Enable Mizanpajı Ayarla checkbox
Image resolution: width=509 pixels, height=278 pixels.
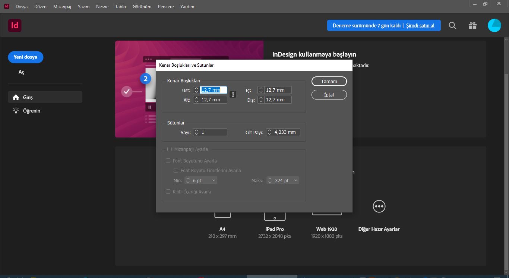170,149
